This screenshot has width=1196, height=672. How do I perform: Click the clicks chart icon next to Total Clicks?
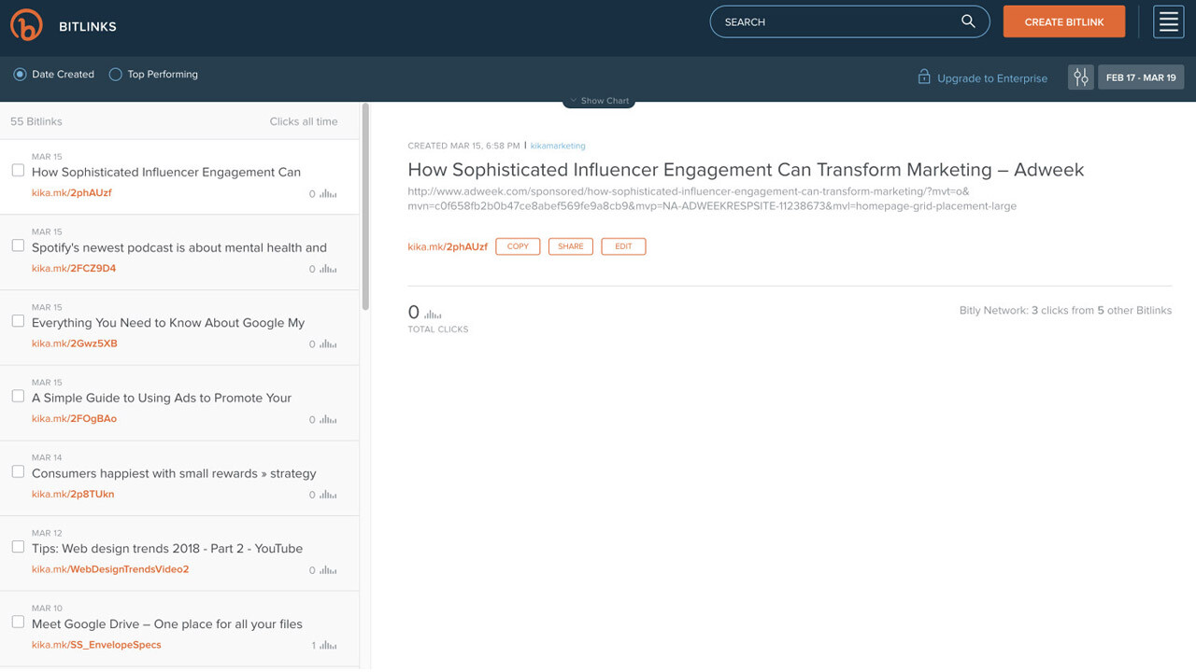tap(433, 315)
